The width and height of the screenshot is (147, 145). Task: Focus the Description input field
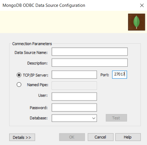click(x=90, y=63)
